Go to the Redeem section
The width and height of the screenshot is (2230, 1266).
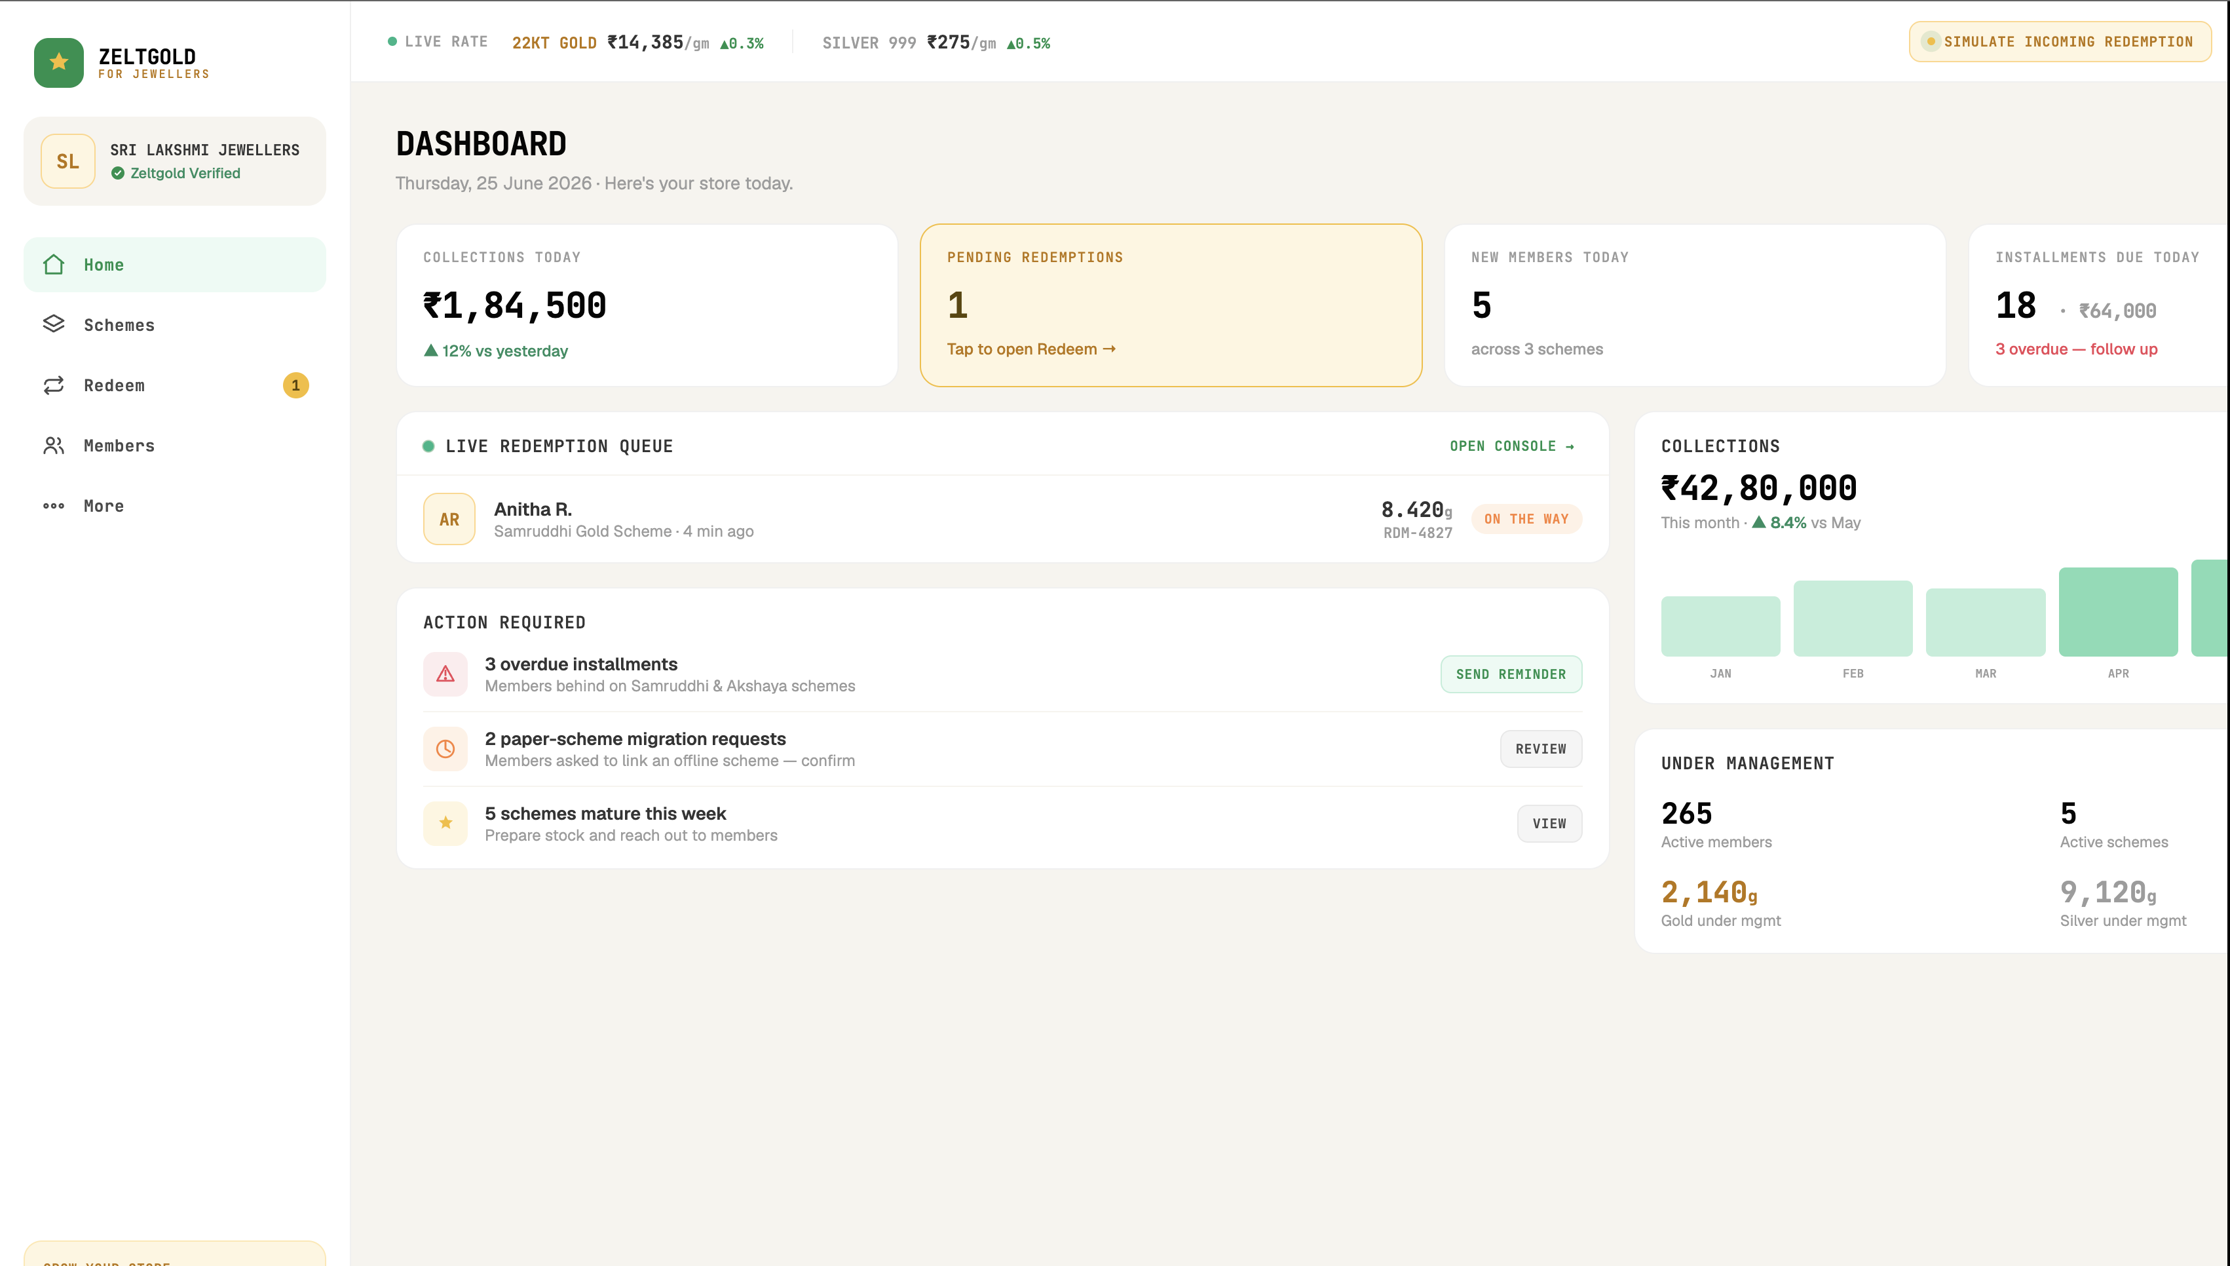[x=175, y=385]
